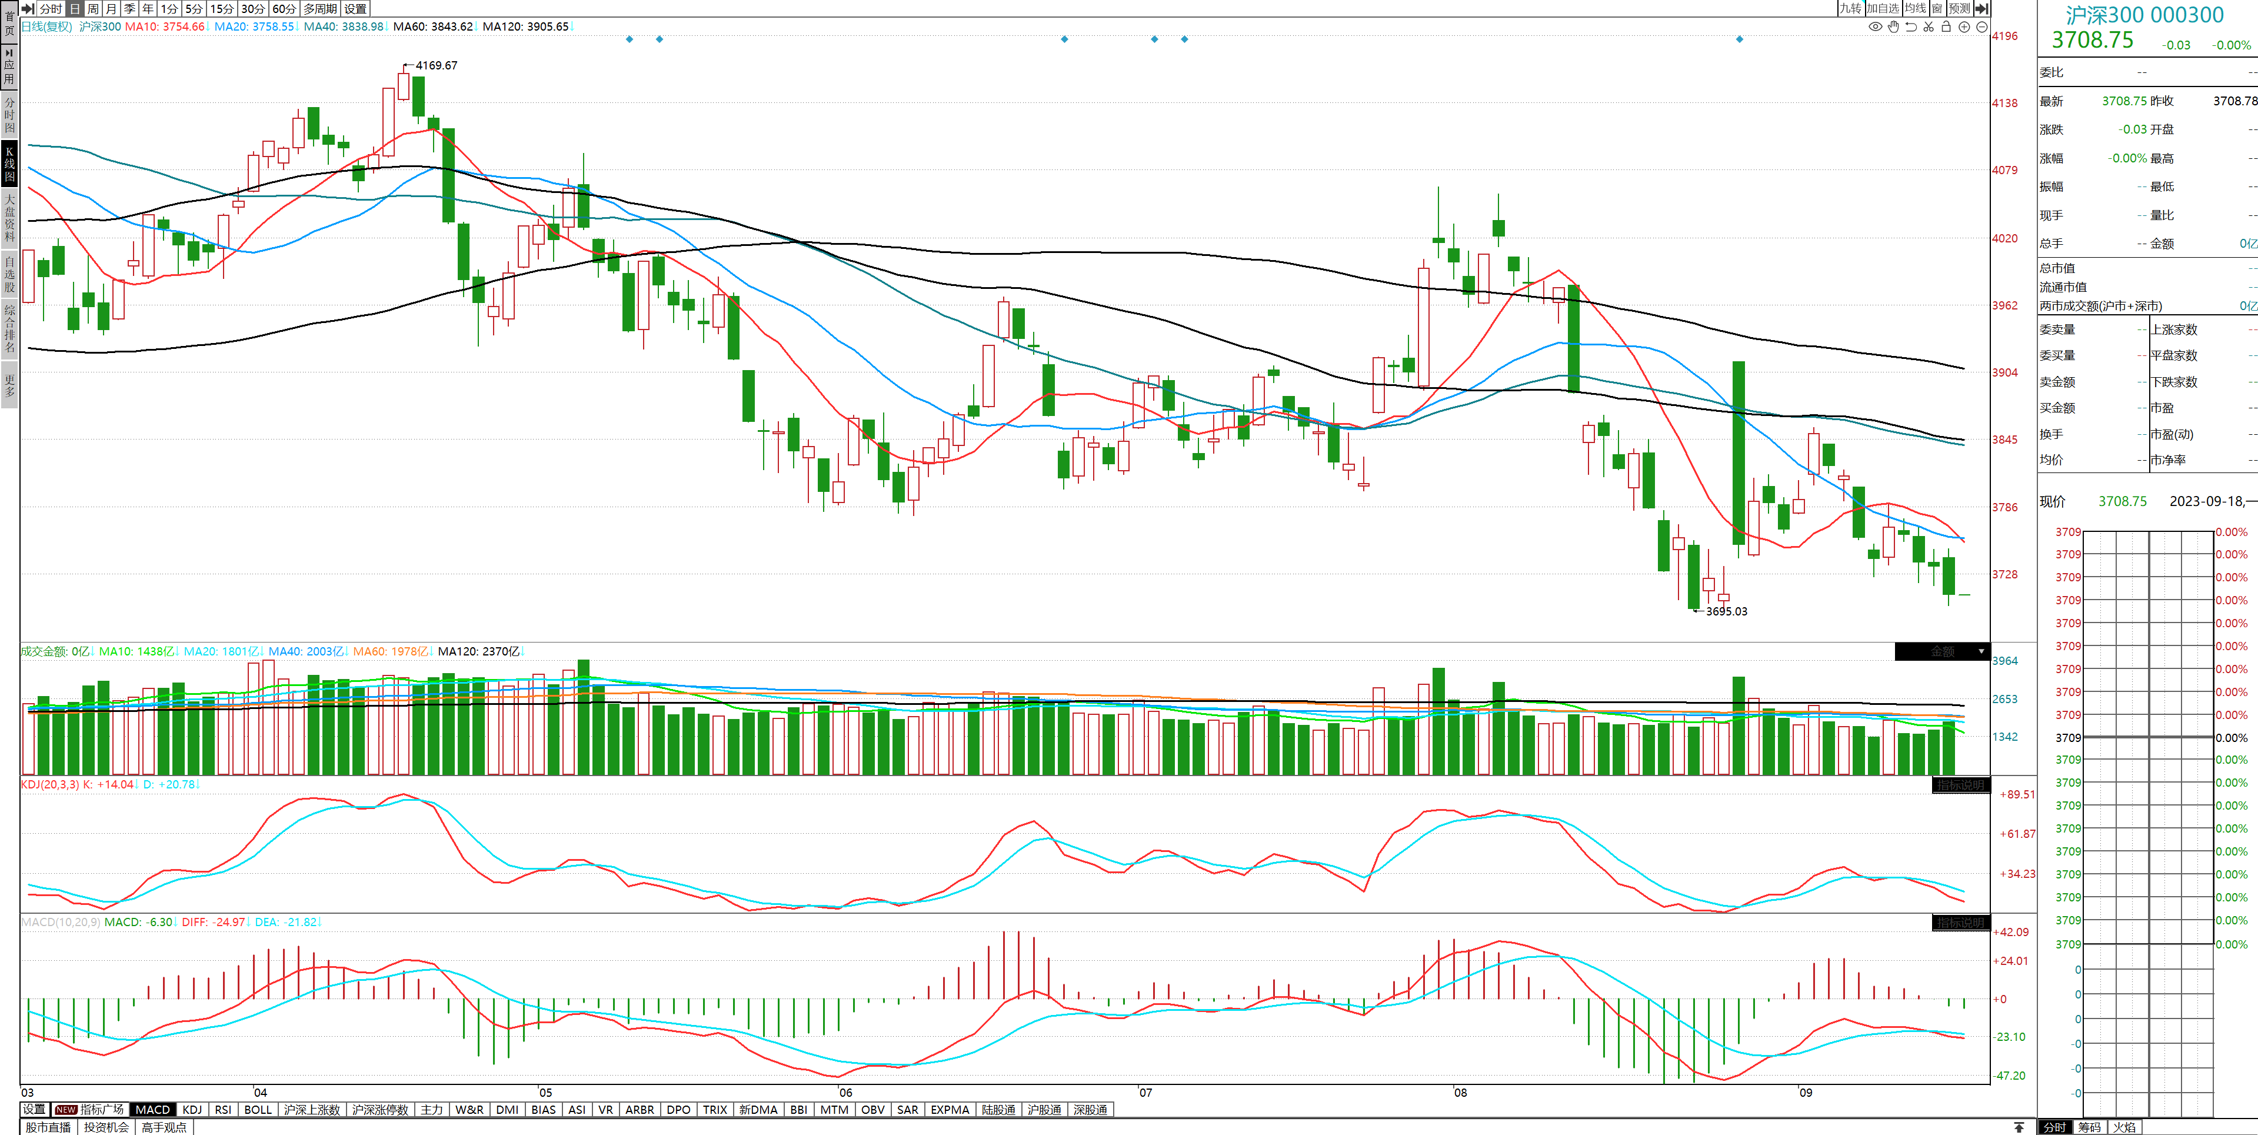Viewport: 2258px width, 1135px height.
Task: Zoom out with the minus circle icon
Action: pos(1982,26)
